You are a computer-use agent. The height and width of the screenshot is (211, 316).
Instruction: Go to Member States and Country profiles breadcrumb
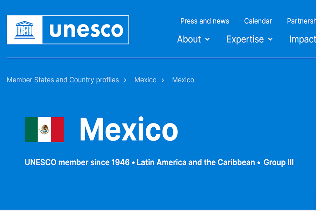63,80
